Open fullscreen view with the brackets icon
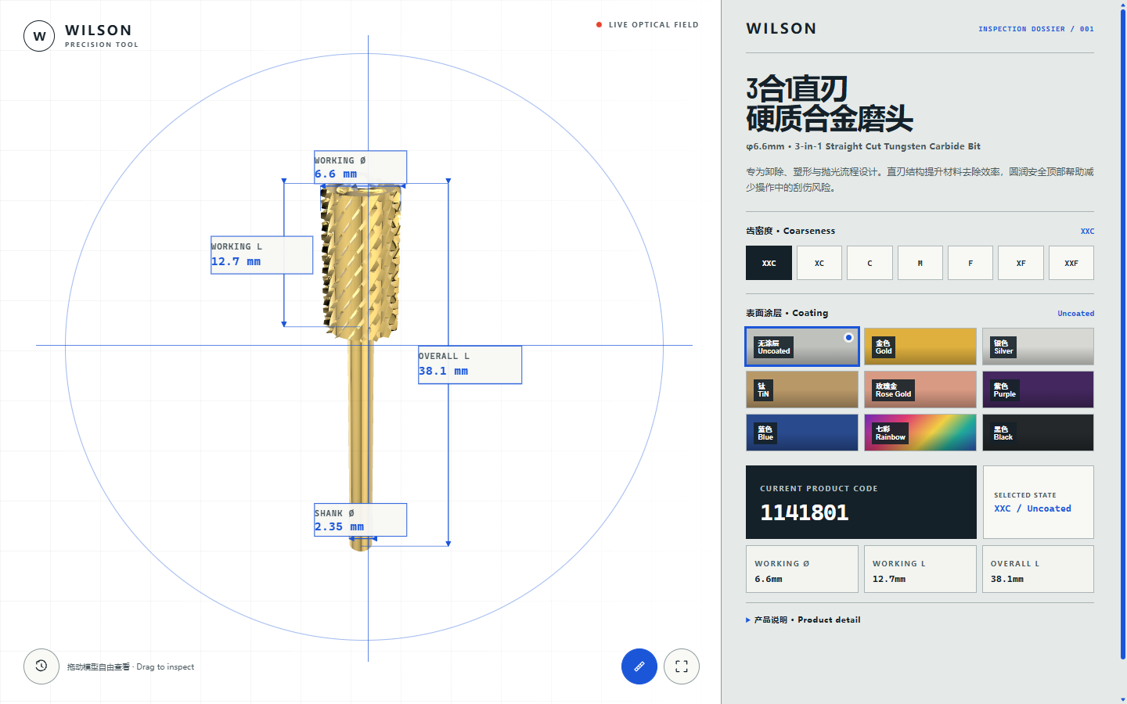 682,666
